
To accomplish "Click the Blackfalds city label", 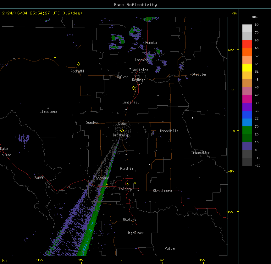I will coord(139,70).
